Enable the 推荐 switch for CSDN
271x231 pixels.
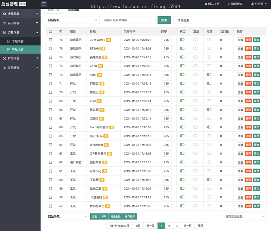tap(209, 118)
